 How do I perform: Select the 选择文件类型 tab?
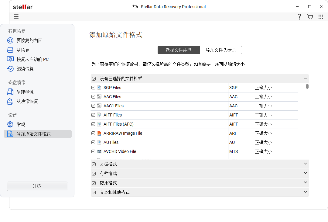point(179,50)
